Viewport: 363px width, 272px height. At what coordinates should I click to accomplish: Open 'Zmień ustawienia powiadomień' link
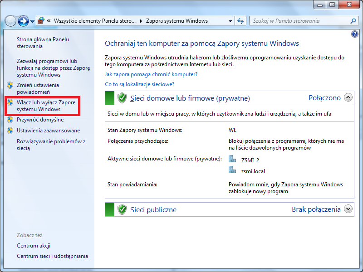tap(38, 88)
